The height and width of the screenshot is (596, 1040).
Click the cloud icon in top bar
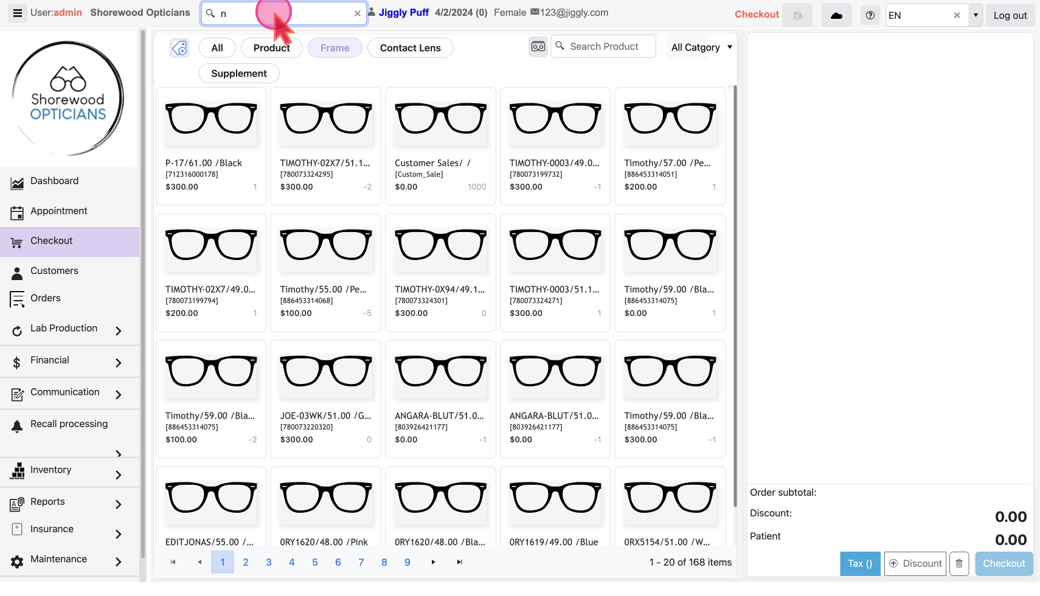[x=836, y=15]
